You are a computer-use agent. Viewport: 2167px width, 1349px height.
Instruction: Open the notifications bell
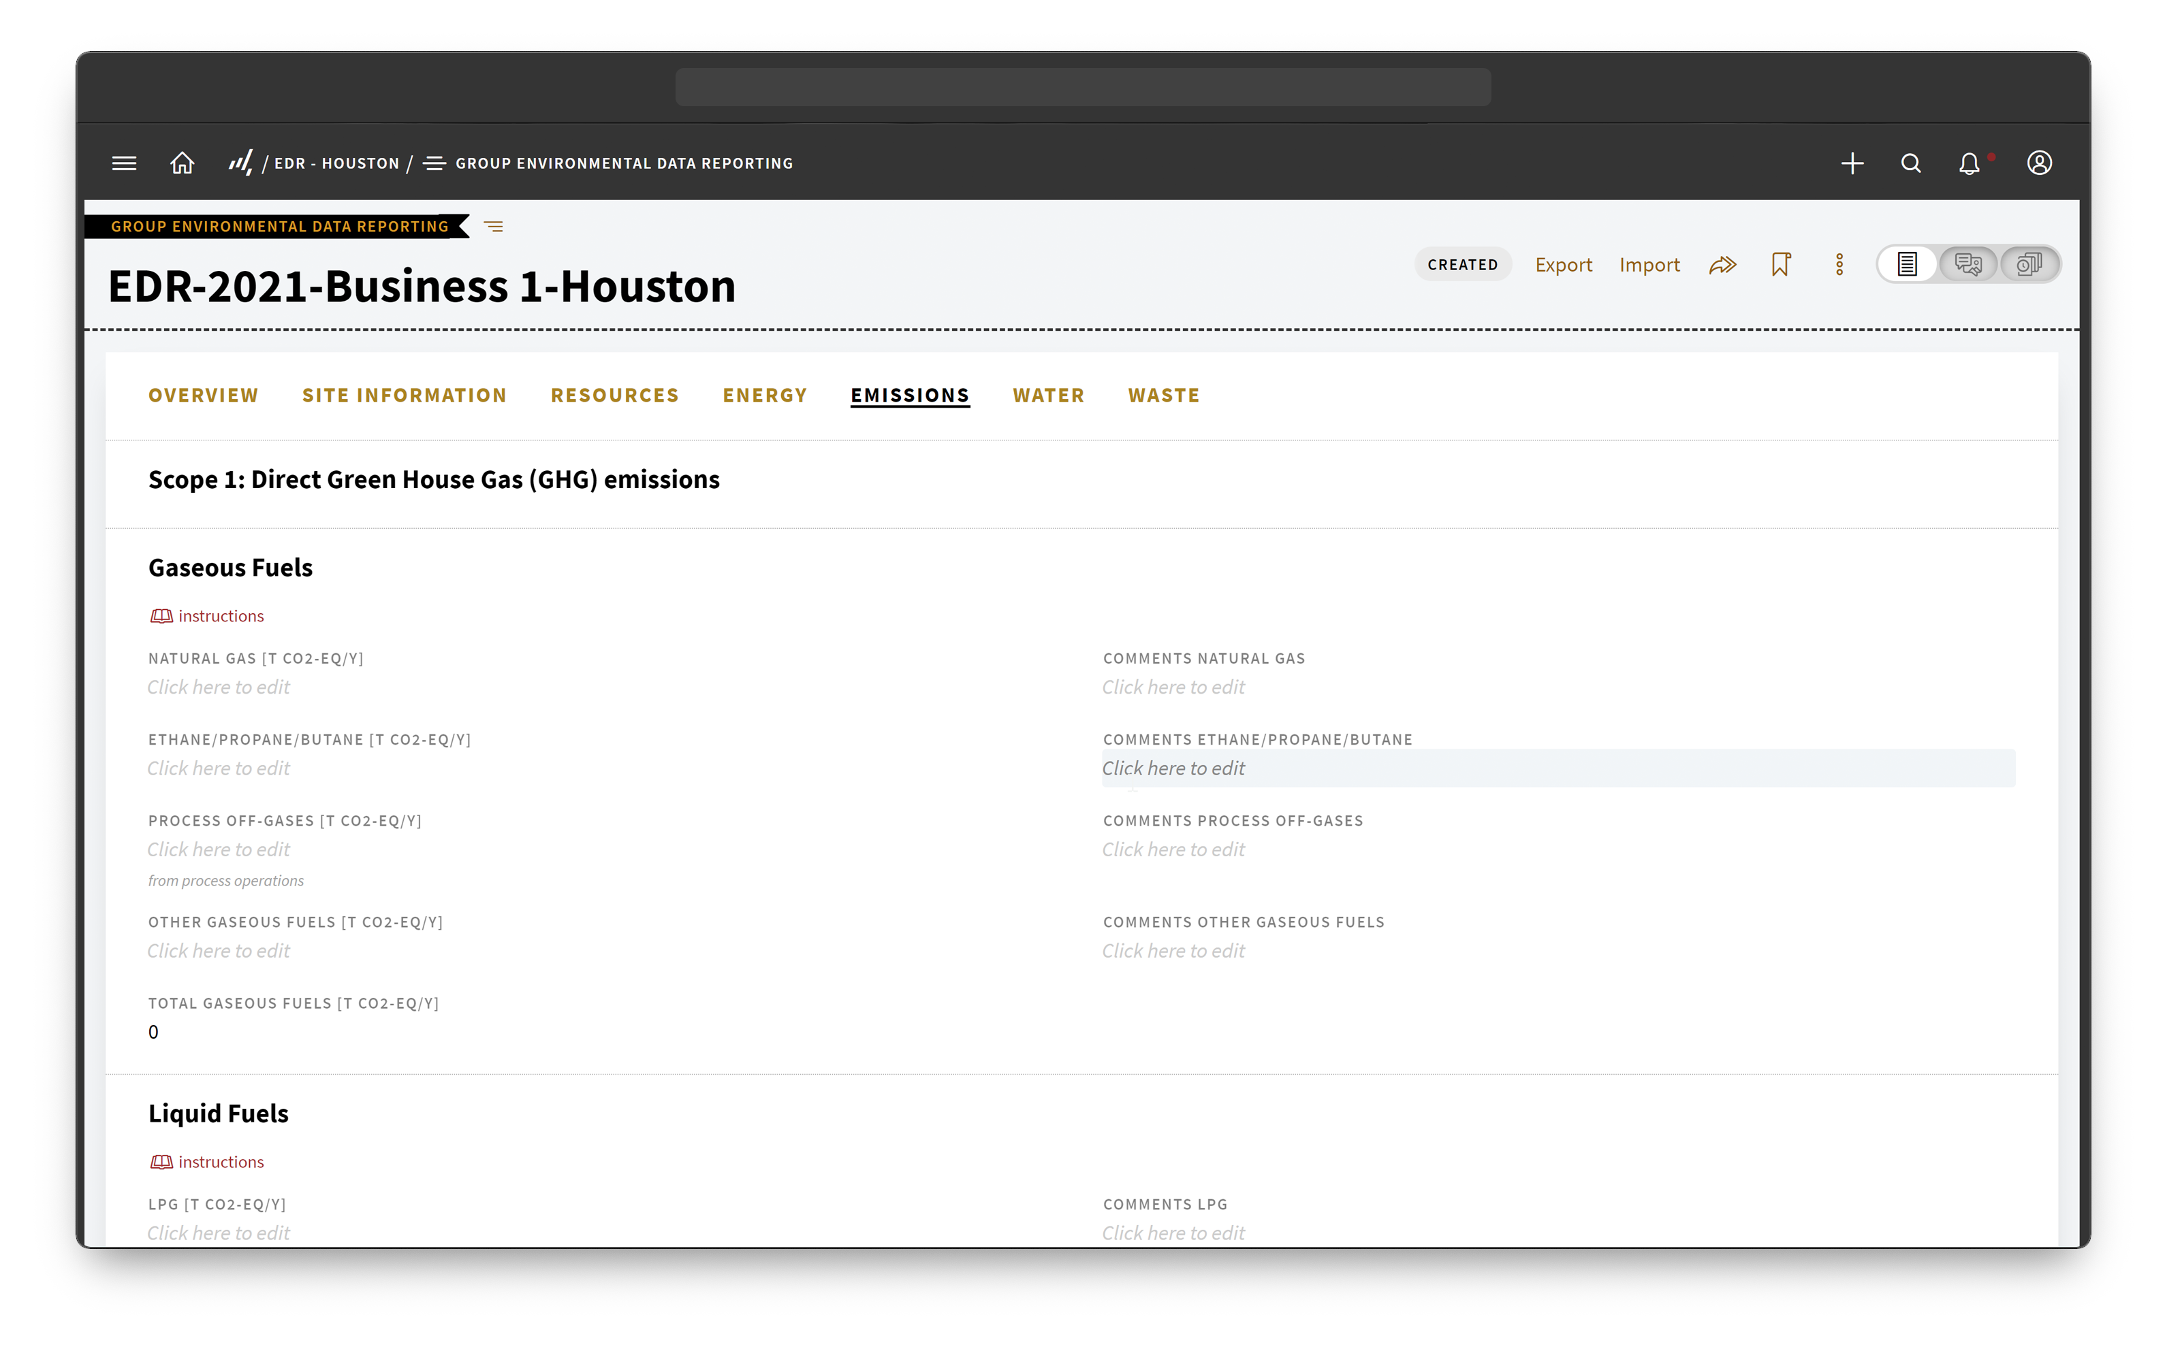tap(1970, 163)
